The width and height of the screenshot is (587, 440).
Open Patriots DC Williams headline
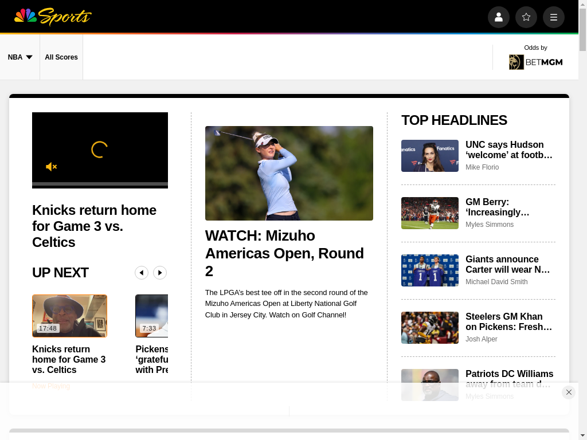[510, 379]
